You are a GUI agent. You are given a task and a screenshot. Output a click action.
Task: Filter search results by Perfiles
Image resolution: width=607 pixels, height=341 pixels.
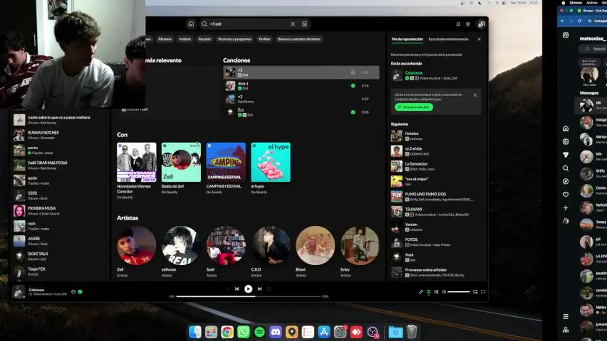click(x=265, y=39)
